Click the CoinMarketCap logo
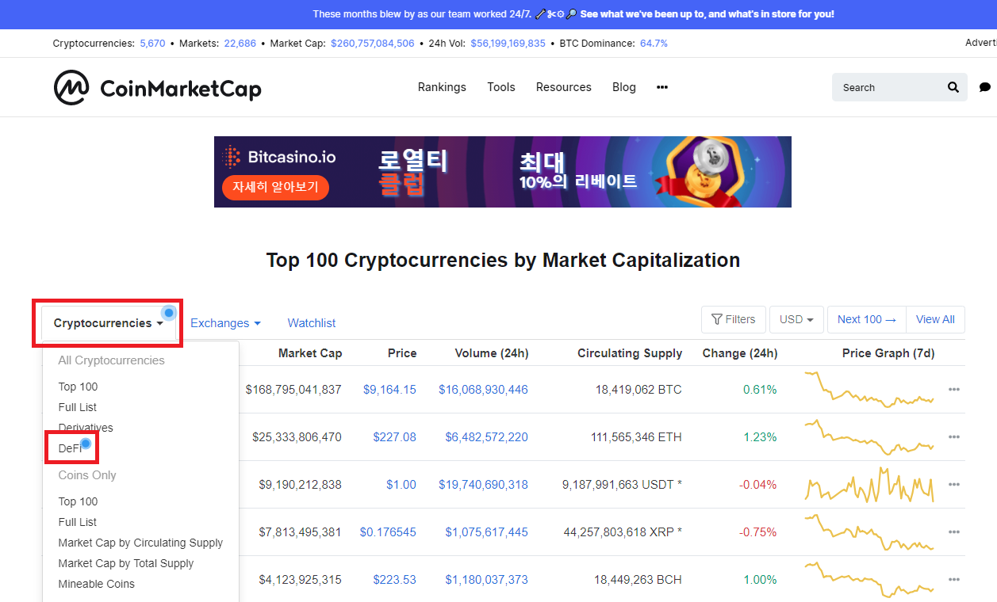The height and width of the screenshot is (602, 997). [x=157, y=87]
